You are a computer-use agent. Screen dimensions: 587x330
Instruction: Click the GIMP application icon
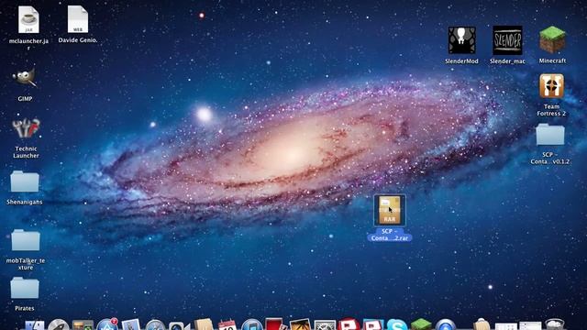pyautogui.click(x=25, y=79)
